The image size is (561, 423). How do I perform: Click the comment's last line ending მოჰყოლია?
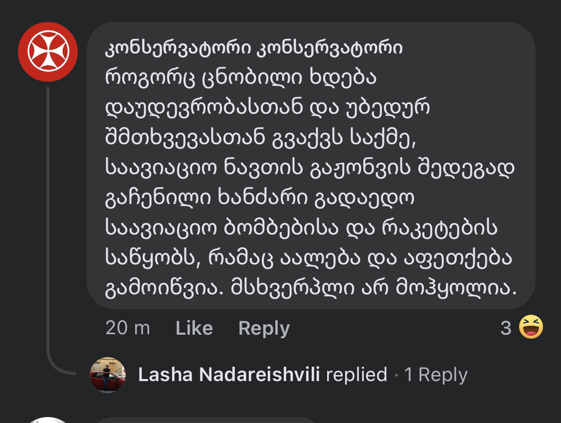310,288
